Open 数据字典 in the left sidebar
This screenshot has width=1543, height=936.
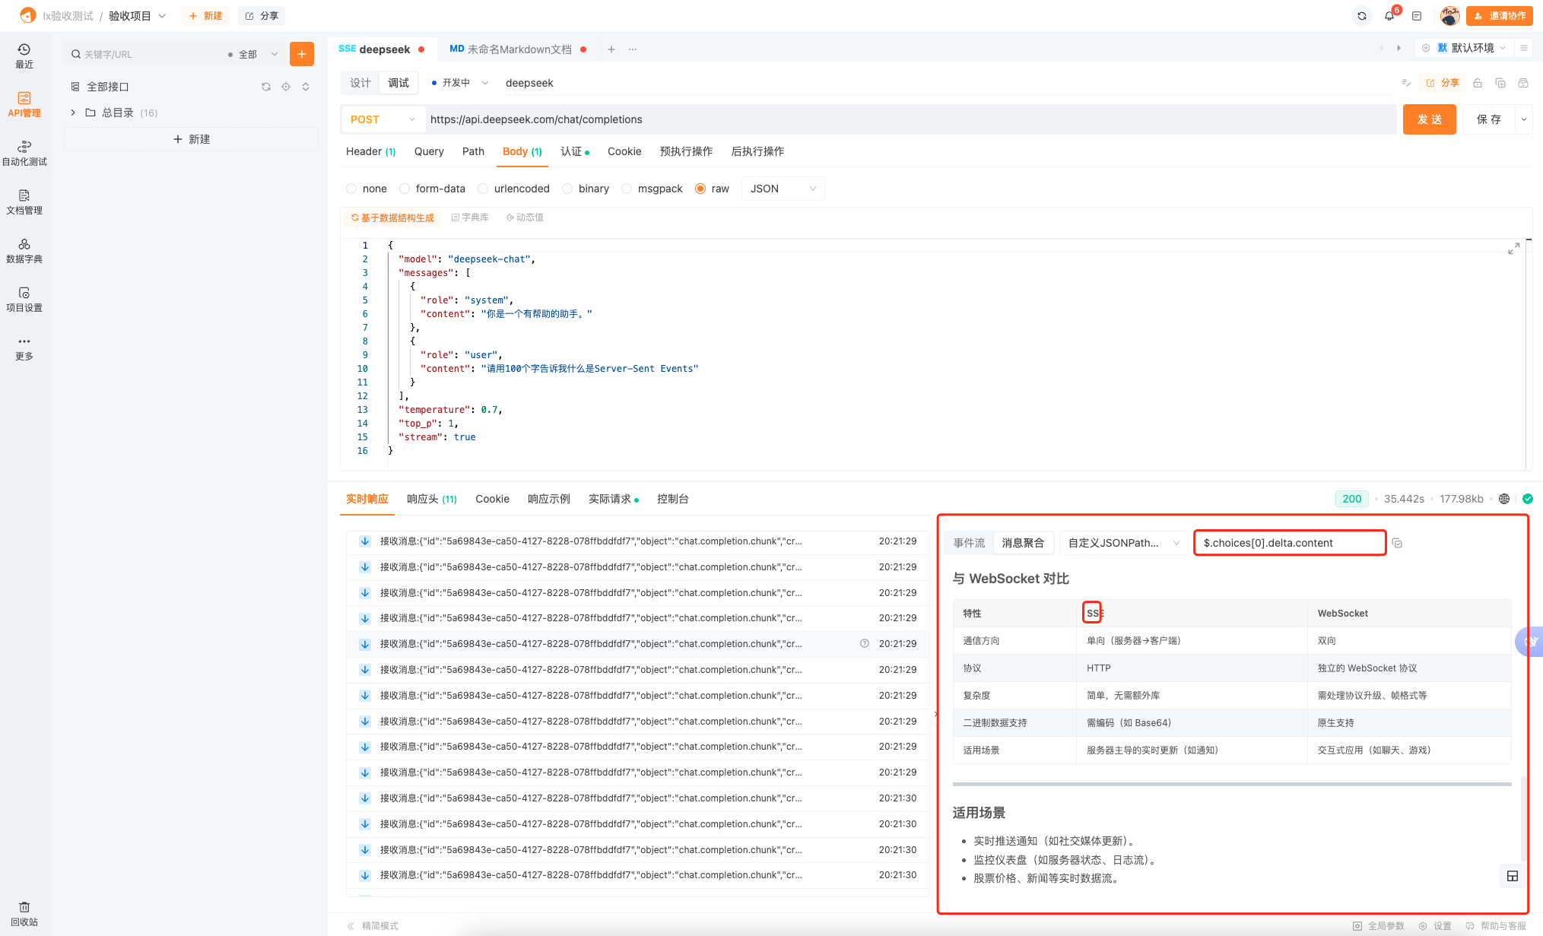(24, 251)
